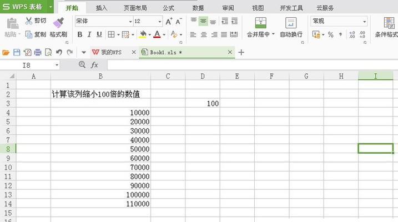Add a new document tab
Viewport: 398px width, 222px height.
241,53
